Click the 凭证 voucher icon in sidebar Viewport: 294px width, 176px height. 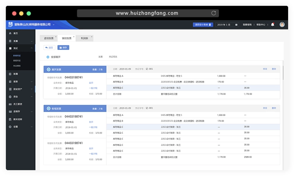10,48
